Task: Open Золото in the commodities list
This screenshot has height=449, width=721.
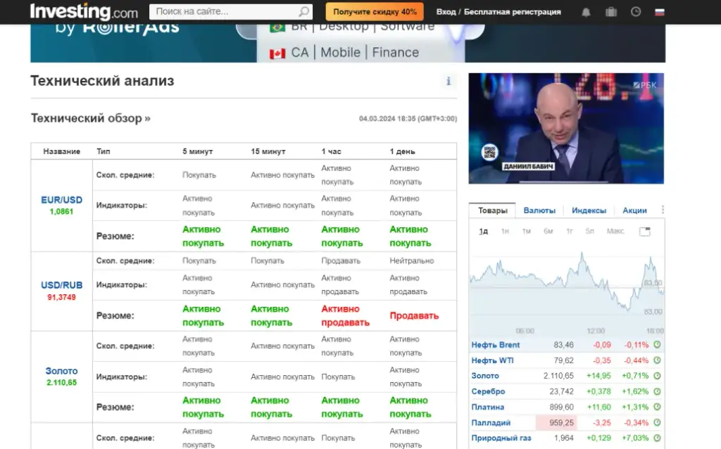Action: (485, 376)
